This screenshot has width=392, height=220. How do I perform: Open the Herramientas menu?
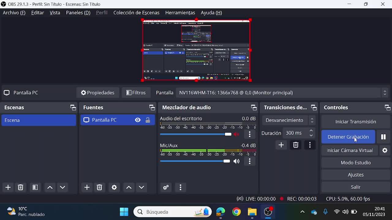coord(180,13)
